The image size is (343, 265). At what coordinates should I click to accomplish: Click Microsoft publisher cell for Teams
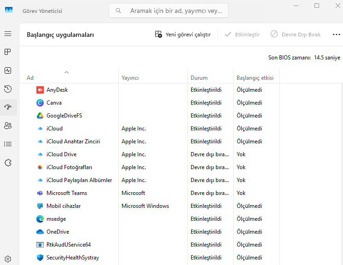[x=133, y=193]
